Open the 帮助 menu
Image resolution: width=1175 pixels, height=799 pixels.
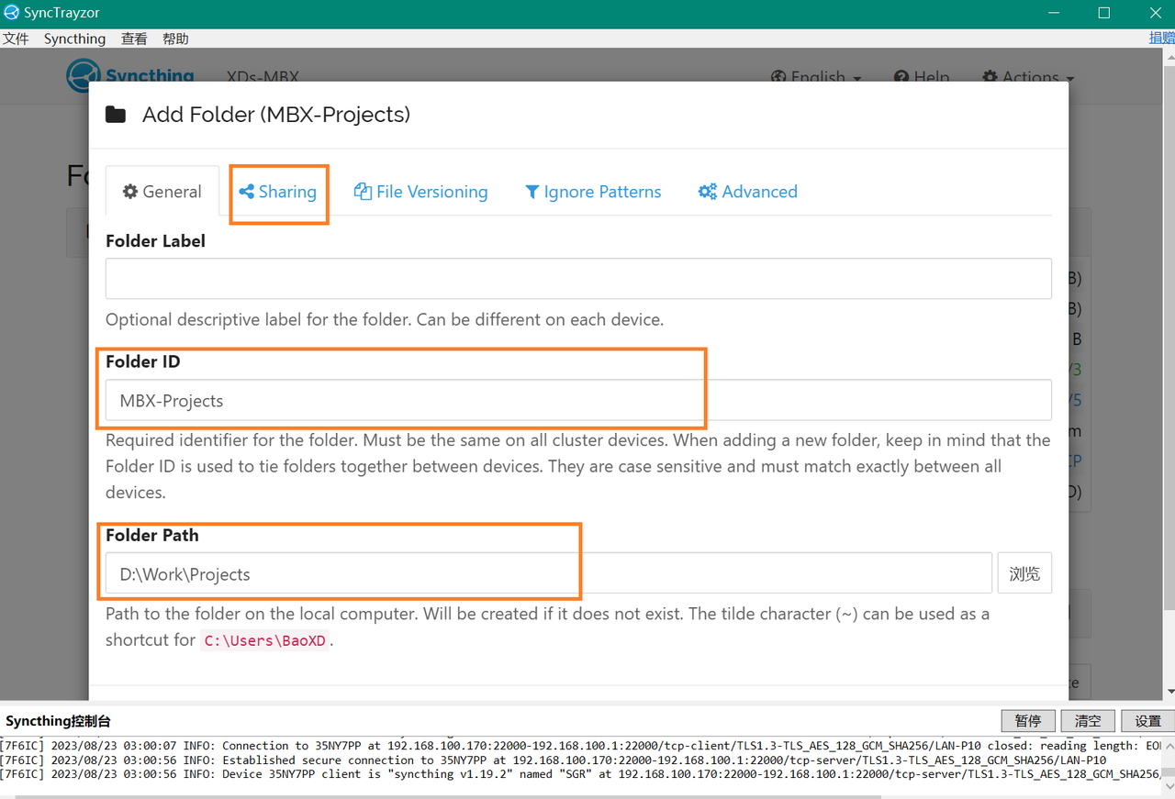pyautogui.click(x=175, y=39)
